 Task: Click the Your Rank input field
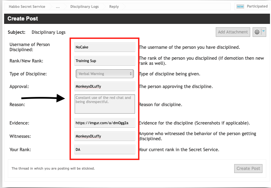pos(105,149)
